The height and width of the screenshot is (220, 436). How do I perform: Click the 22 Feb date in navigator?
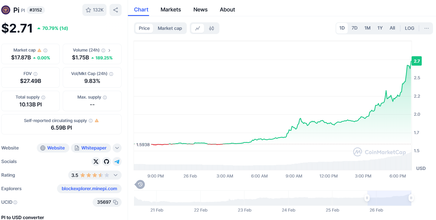(x=201, y=210)
